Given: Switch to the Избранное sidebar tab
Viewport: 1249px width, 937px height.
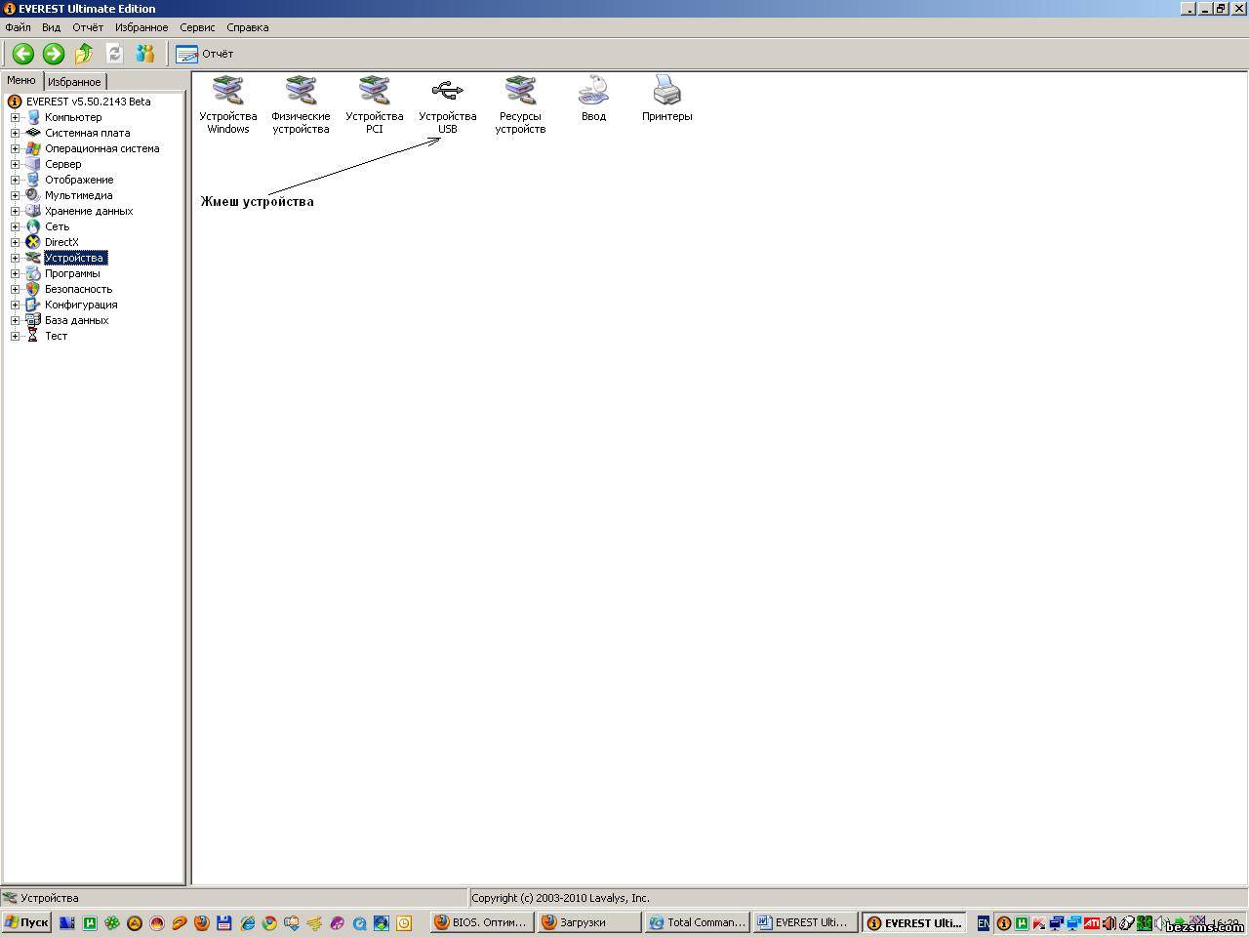Looking at the screenshot, I should 74,82.
